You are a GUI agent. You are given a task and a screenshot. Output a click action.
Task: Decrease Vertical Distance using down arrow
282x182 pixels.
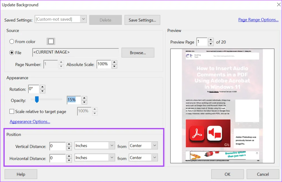tap(69, 148)
